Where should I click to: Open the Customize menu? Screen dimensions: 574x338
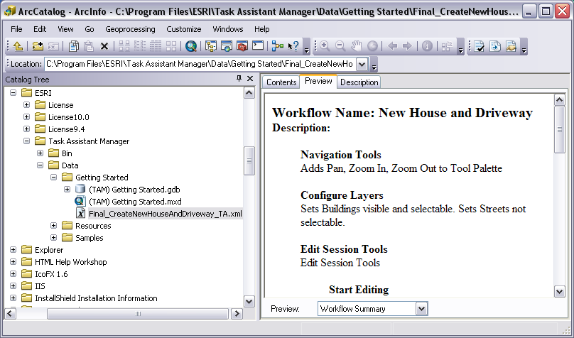tap(184, 29)
